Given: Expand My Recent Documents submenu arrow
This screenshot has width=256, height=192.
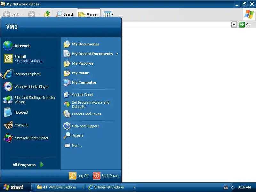Looking at the screenshot, I should [x=117, y=54].
